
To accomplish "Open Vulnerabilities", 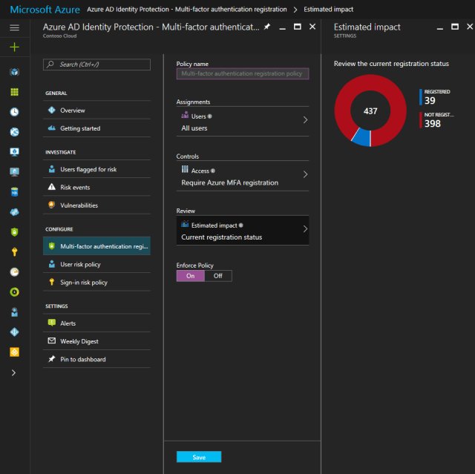I will (96, 205).
